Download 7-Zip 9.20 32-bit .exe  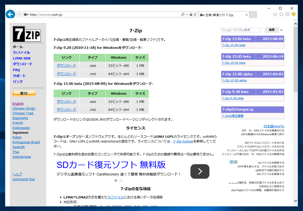coord(66,65)
